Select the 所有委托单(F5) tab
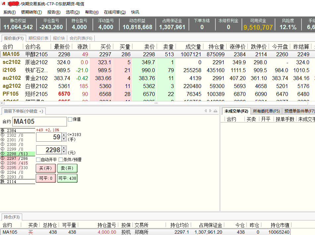 coord(266,111)
